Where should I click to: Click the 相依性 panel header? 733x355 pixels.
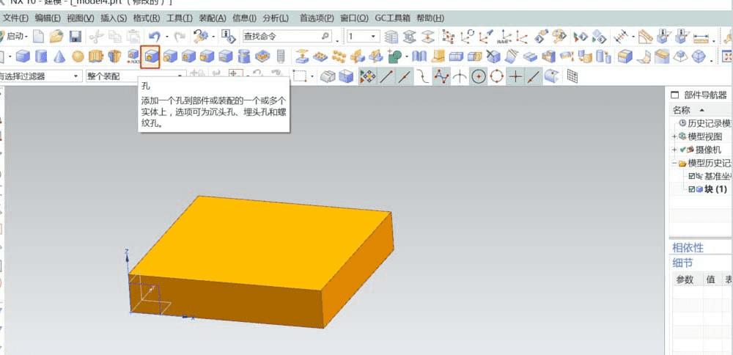(x=688, y=247)
